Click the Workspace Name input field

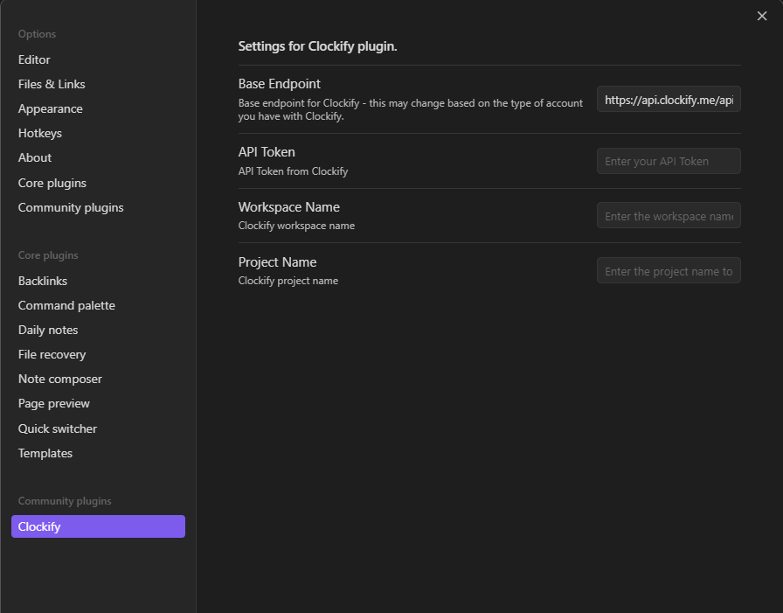point(669,215)
